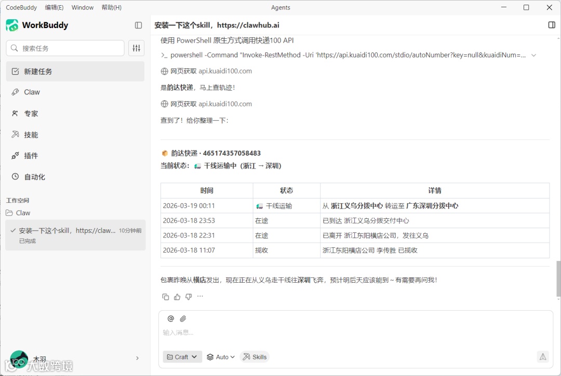Click the globe icon of second 网页获取

tap(164, 104)
